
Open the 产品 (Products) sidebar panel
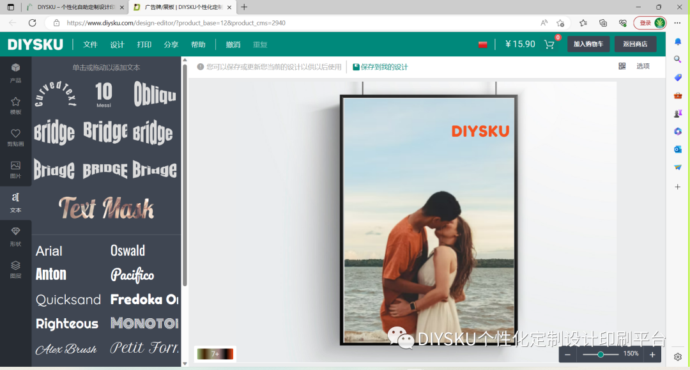15,73
